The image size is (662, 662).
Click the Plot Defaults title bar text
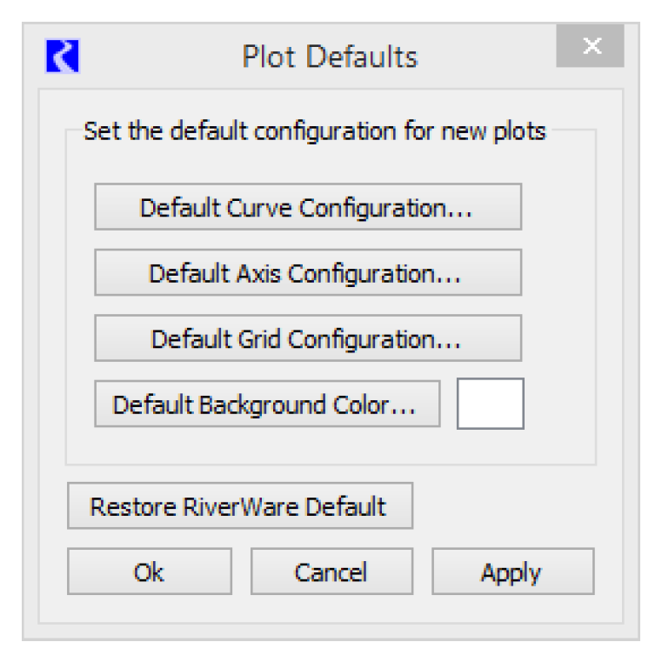[329, 57]
